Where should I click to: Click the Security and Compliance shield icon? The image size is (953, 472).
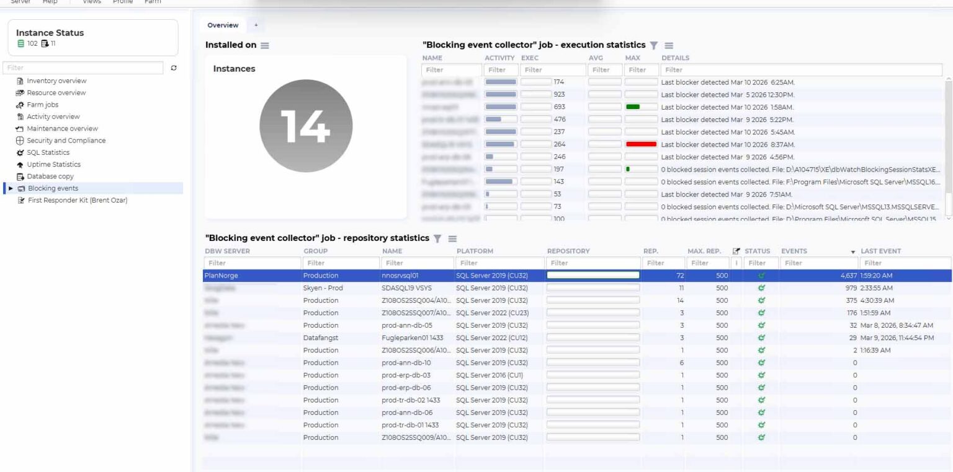20,141
